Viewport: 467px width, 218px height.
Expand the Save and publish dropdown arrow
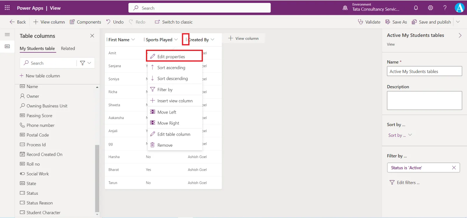pyautogui.click(x=458, y=22)
